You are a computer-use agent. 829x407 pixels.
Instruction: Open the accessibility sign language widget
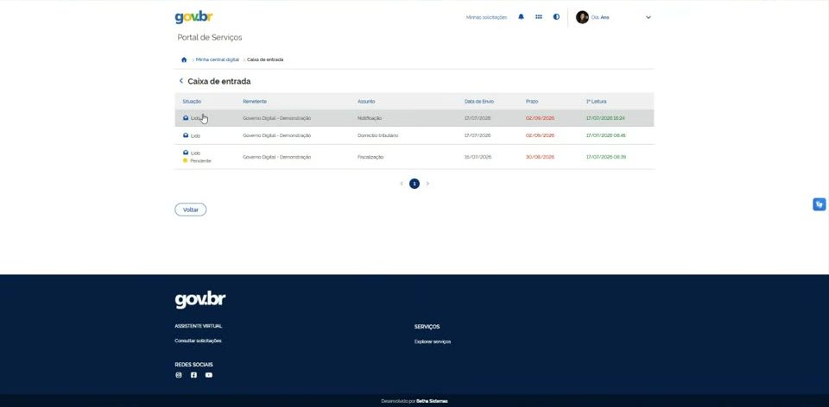(819, 204)
